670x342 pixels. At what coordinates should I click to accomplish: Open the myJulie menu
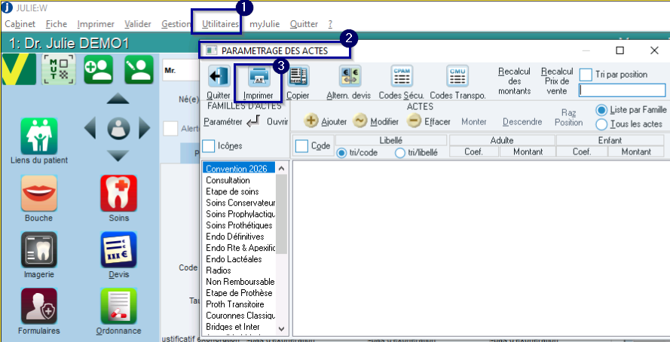pos(265,24)
